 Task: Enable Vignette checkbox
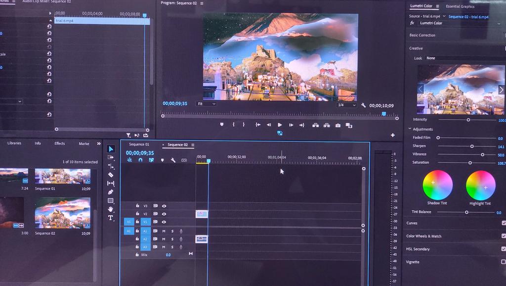click(x=504, y=262)
